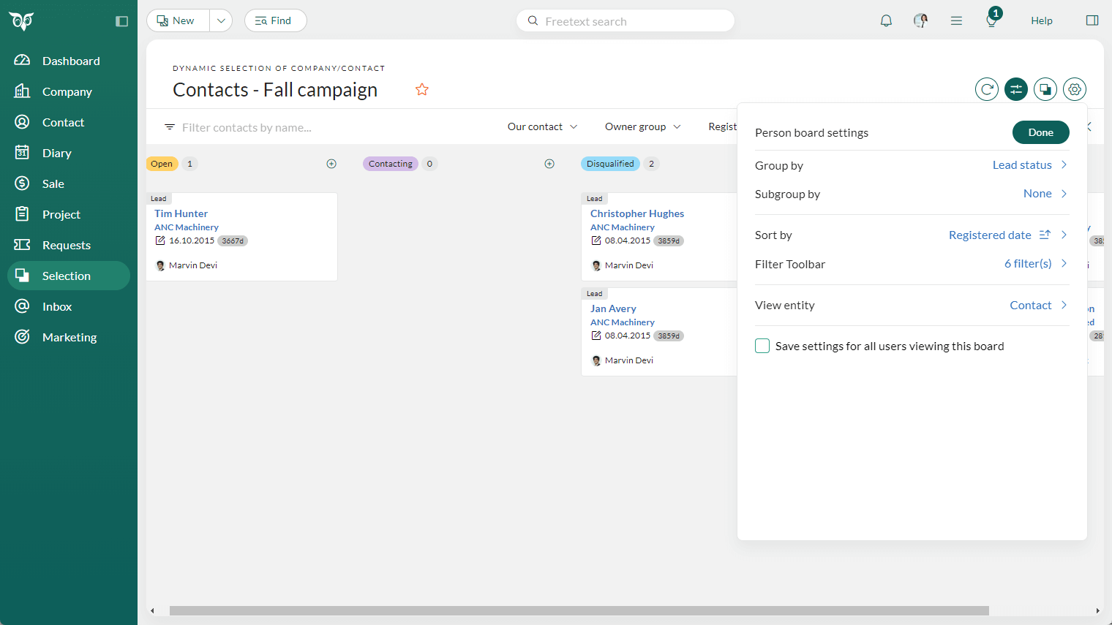Mark Contacts - Fall campaign as favorite

point(421,89)
